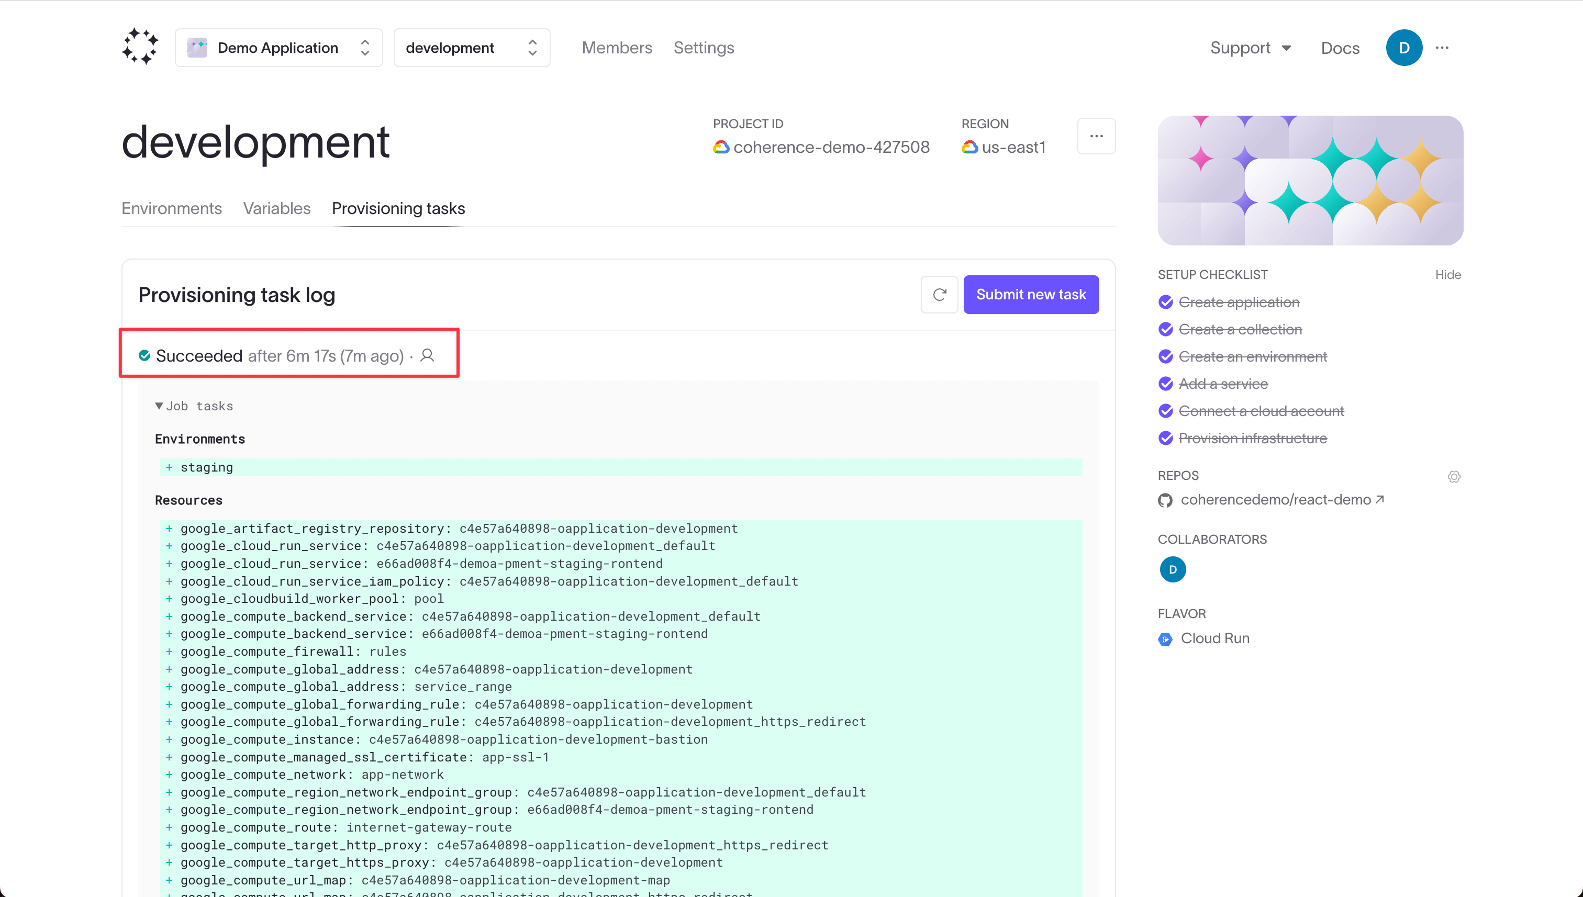Click google_compute_firewall: rules line

tap(620, 652)
